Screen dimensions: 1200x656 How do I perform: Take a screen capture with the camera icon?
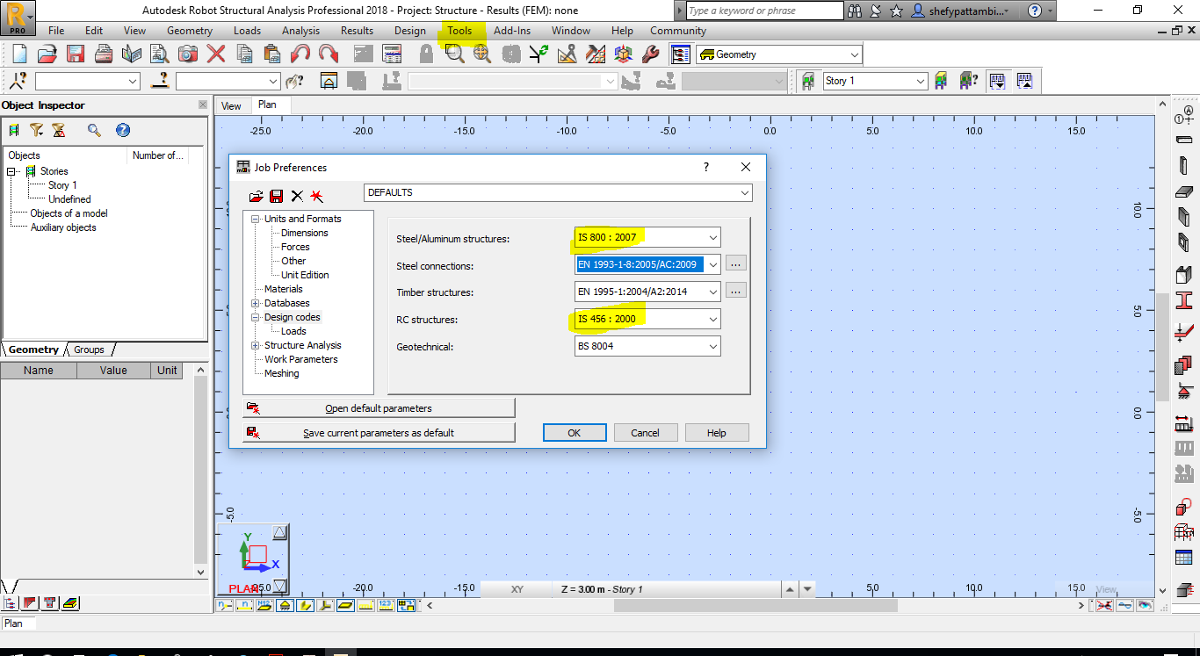point(186,53)
